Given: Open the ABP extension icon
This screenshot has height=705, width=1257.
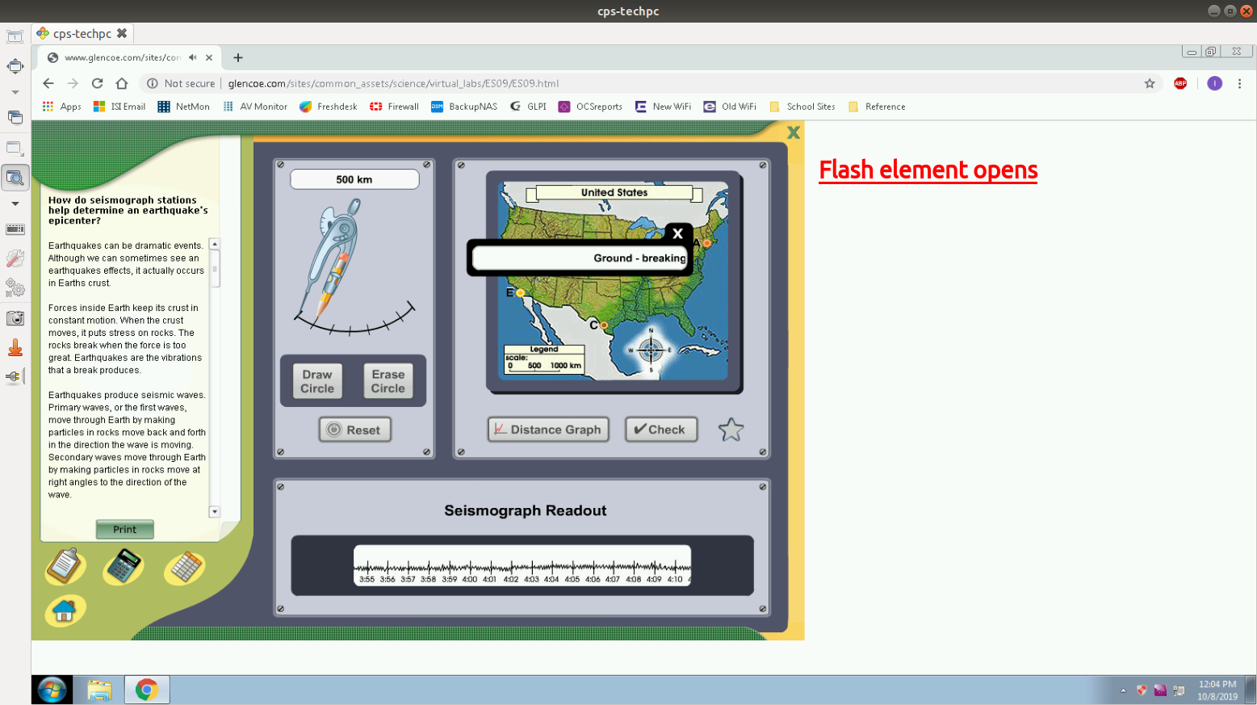Looking at the screenshot, I should (x=1180, y=83).
